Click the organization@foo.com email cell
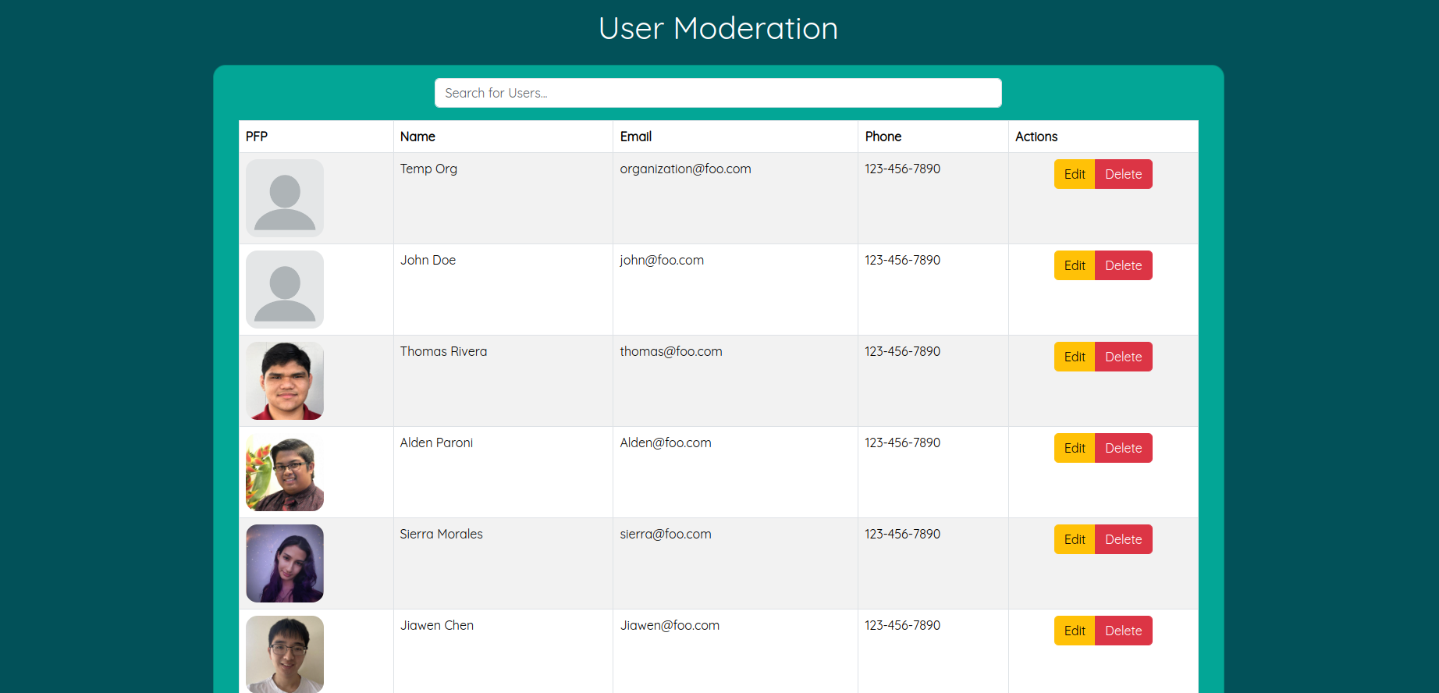This screenshot has height=693, width=1439. pos(685,169)
